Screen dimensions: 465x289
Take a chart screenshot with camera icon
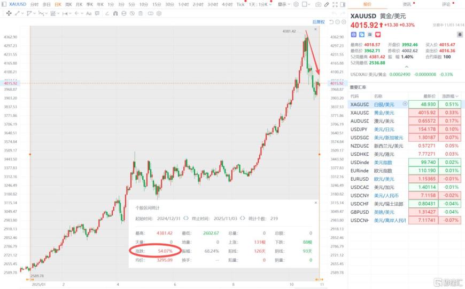pyautogui.click(x=318, y=4)
